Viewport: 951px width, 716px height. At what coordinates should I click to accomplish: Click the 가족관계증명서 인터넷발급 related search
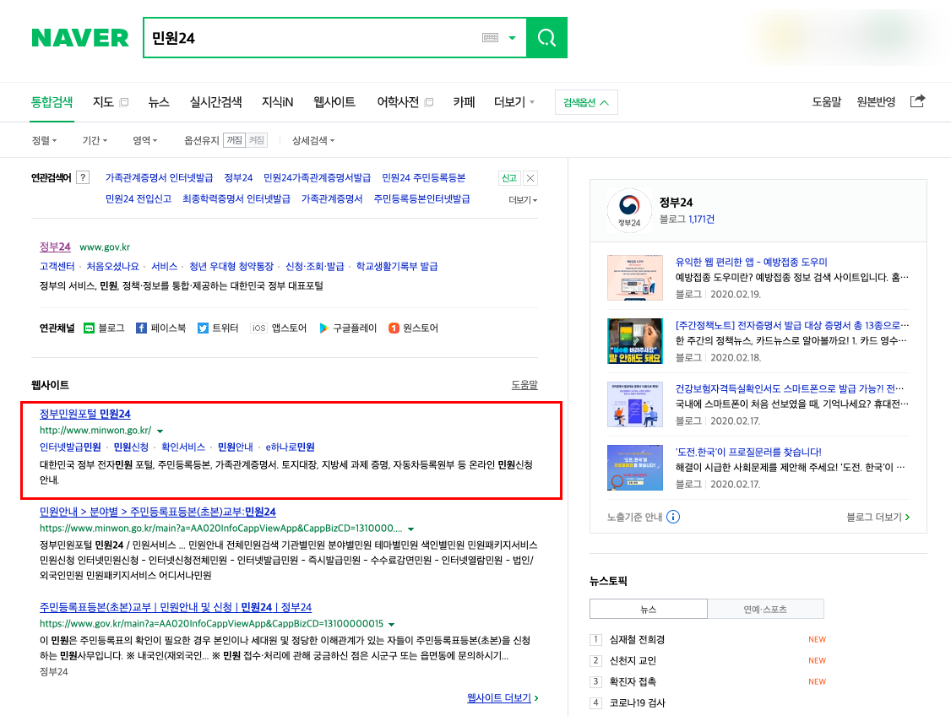[x=159, y=177]
